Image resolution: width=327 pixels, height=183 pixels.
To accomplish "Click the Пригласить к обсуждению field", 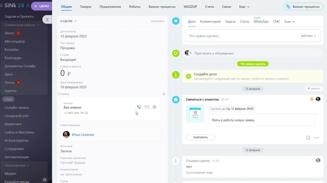I will [253, 53].
